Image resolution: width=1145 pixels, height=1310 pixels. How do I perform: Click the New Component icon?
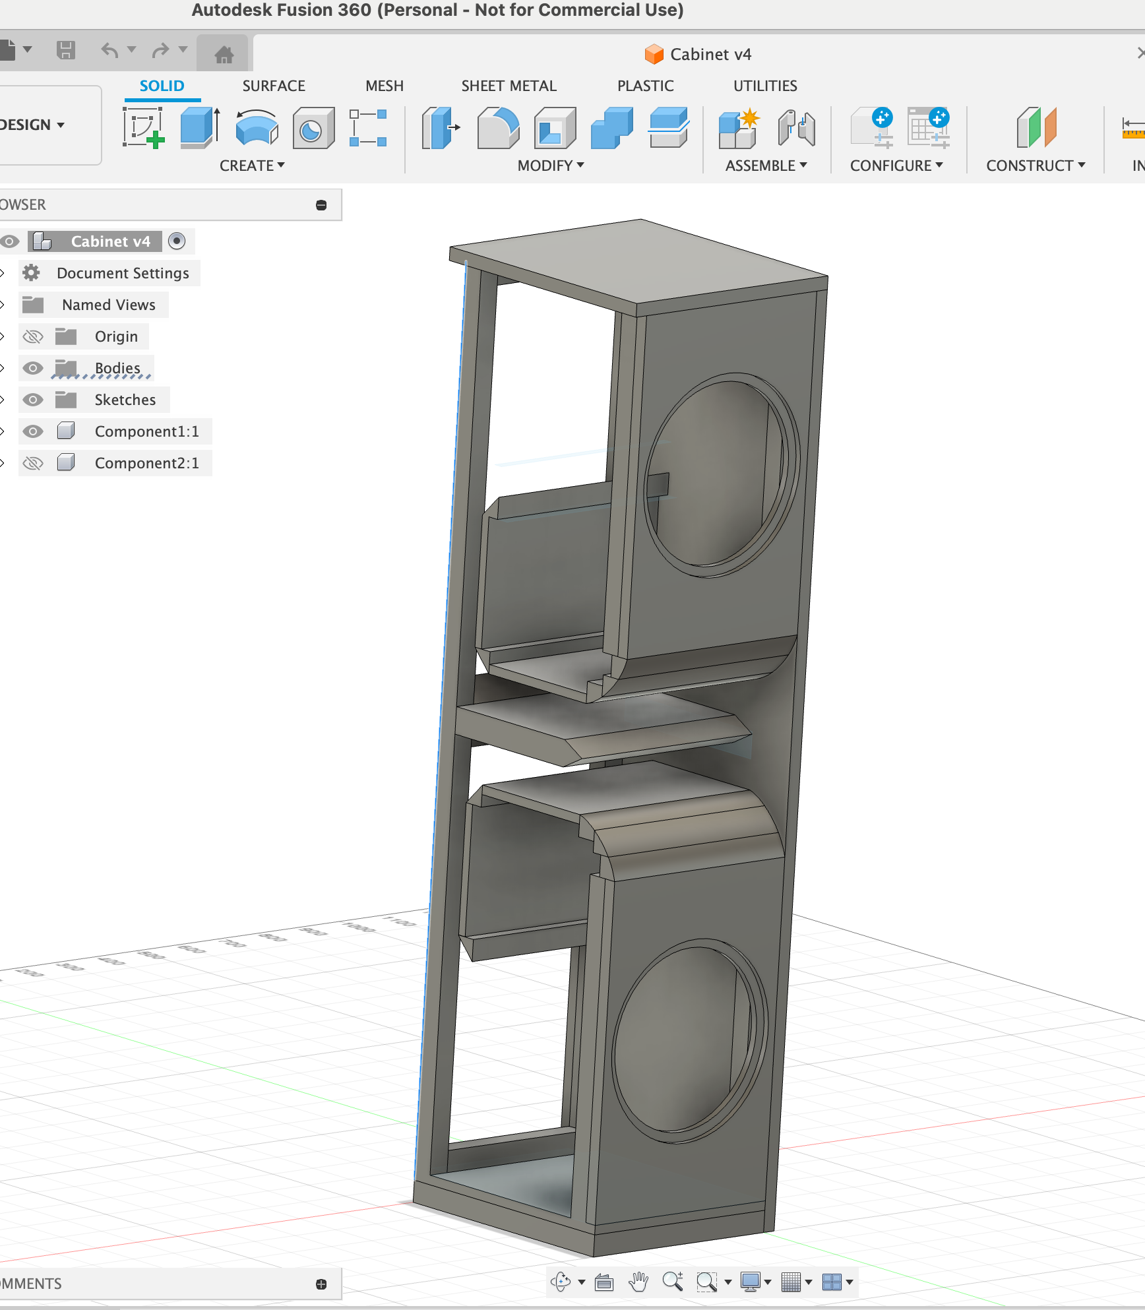(739, 127)
